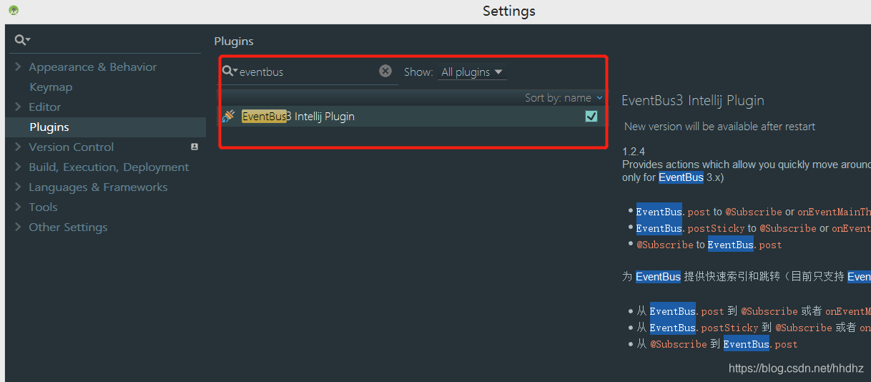Open Languages & Frameworks settings

[x=98, y=187]
